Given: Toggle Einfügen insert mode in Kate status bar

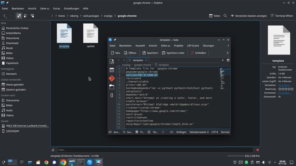Looking at the screenshot, I should (x=181, y=132).
